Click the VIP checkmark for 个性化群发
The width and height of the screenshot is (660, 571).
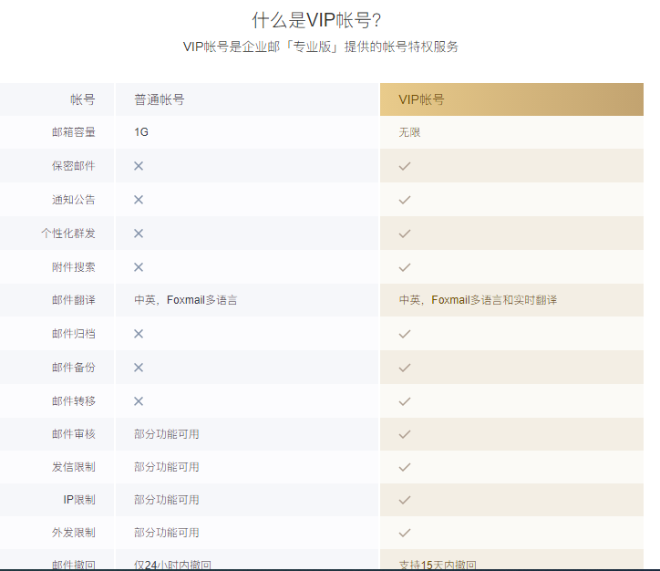(x=405, y=234)
